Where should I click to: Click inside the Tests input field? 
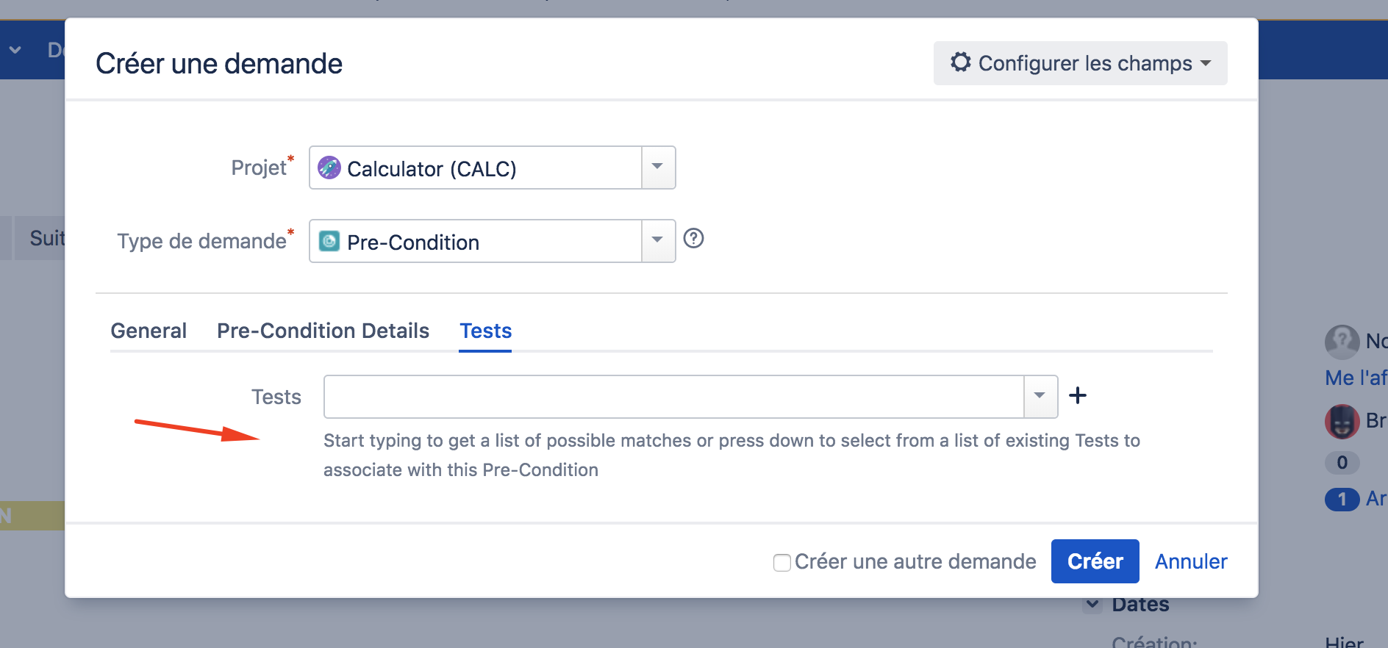[x=673, y=397]
